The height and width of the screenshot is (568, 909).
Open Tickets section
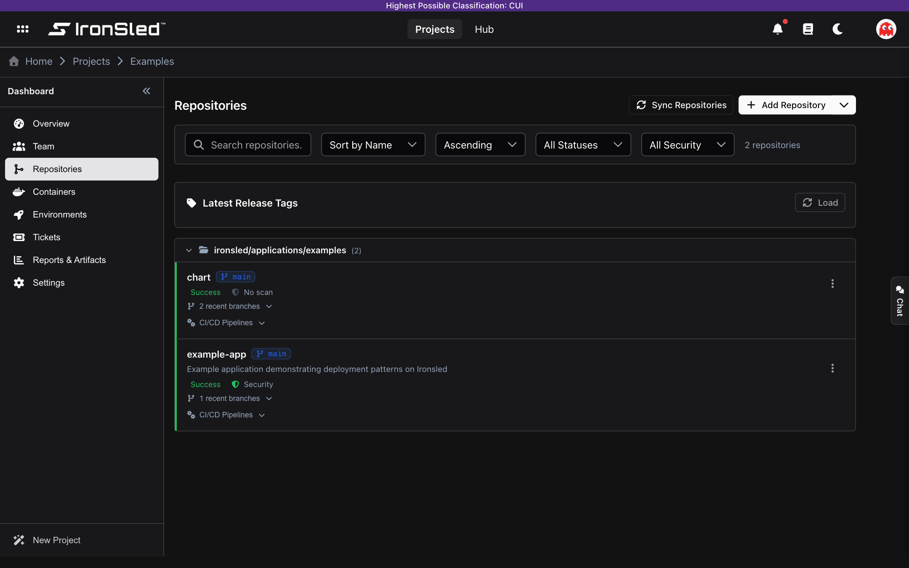pos(82,237)
